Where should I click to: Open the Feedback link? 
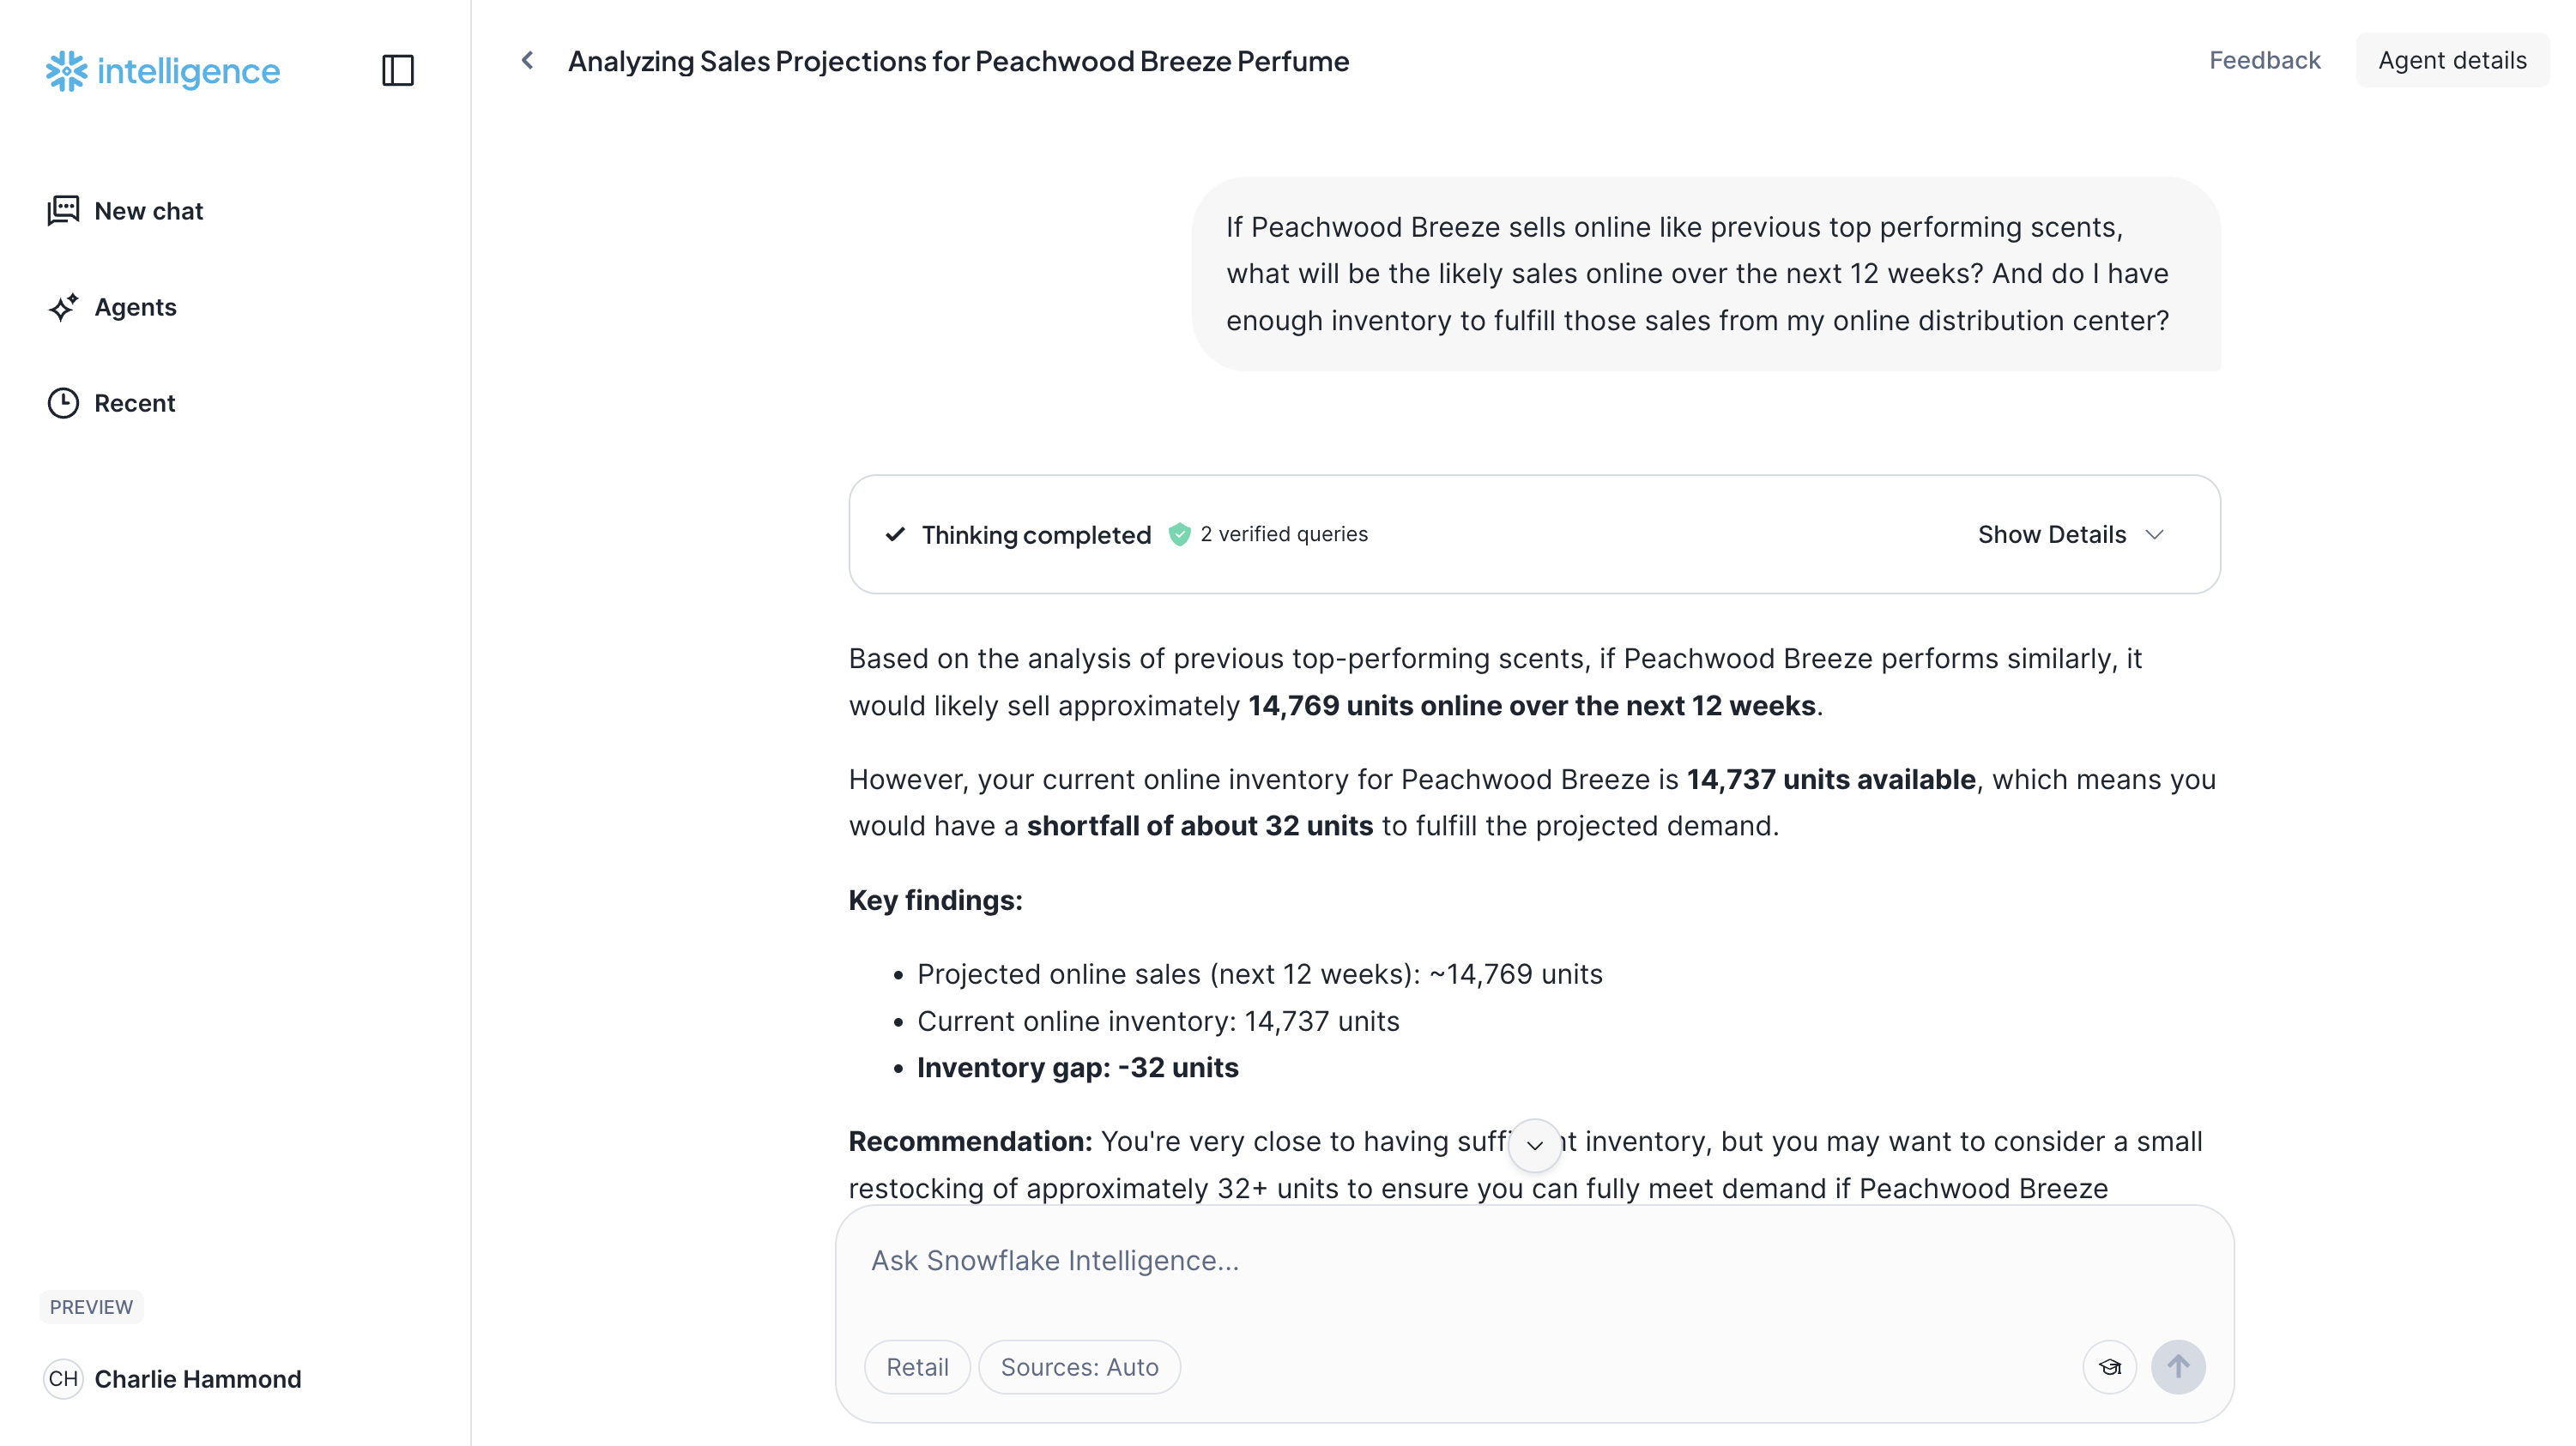coord(2264,61)
